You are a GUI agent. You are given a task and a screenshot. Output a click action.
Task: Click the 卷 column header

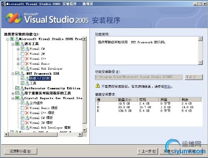(x=106, y=100)
